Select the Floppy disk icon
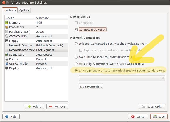This screenshot has height=122, width=170. tap(7, 41)
